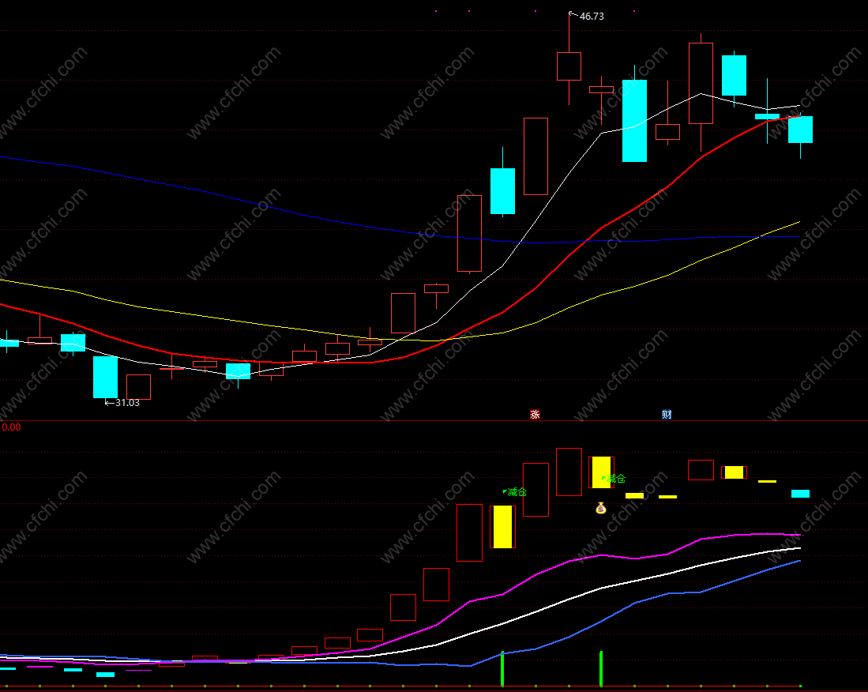Click the first green 减仓 signal label

click(515, 491)
